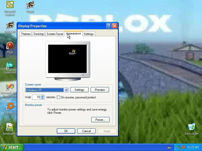Screen dimensions: 202x151
Task: Click the Safely Remove Hardware tray icon
Action: coord(179,147)
